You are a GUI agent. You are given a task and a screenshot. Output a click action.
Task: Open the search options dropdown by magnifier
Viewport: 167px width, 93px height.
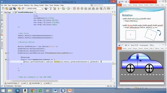(x=92, y=5)
